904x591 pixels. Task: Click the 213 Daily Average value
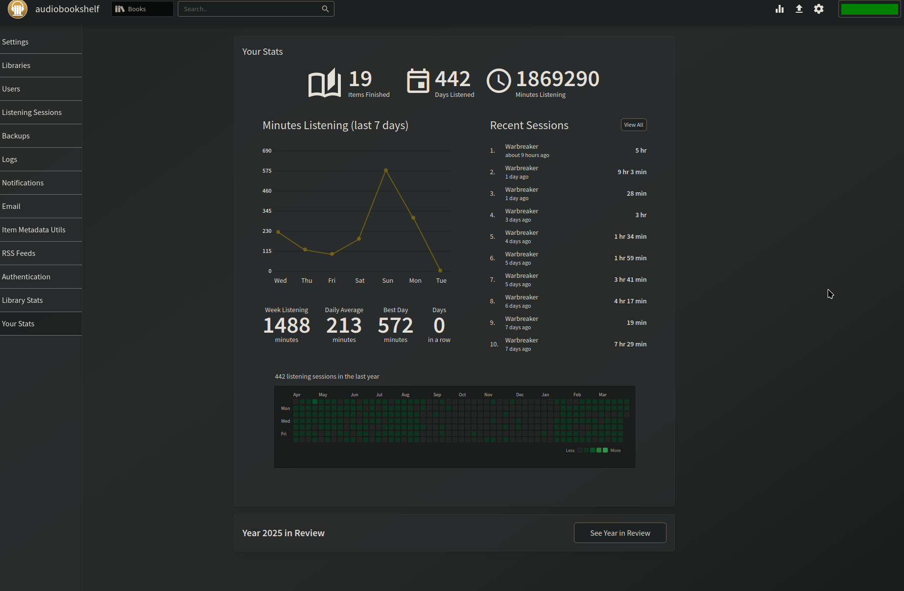pyautogui.click(x=344, y=325)
